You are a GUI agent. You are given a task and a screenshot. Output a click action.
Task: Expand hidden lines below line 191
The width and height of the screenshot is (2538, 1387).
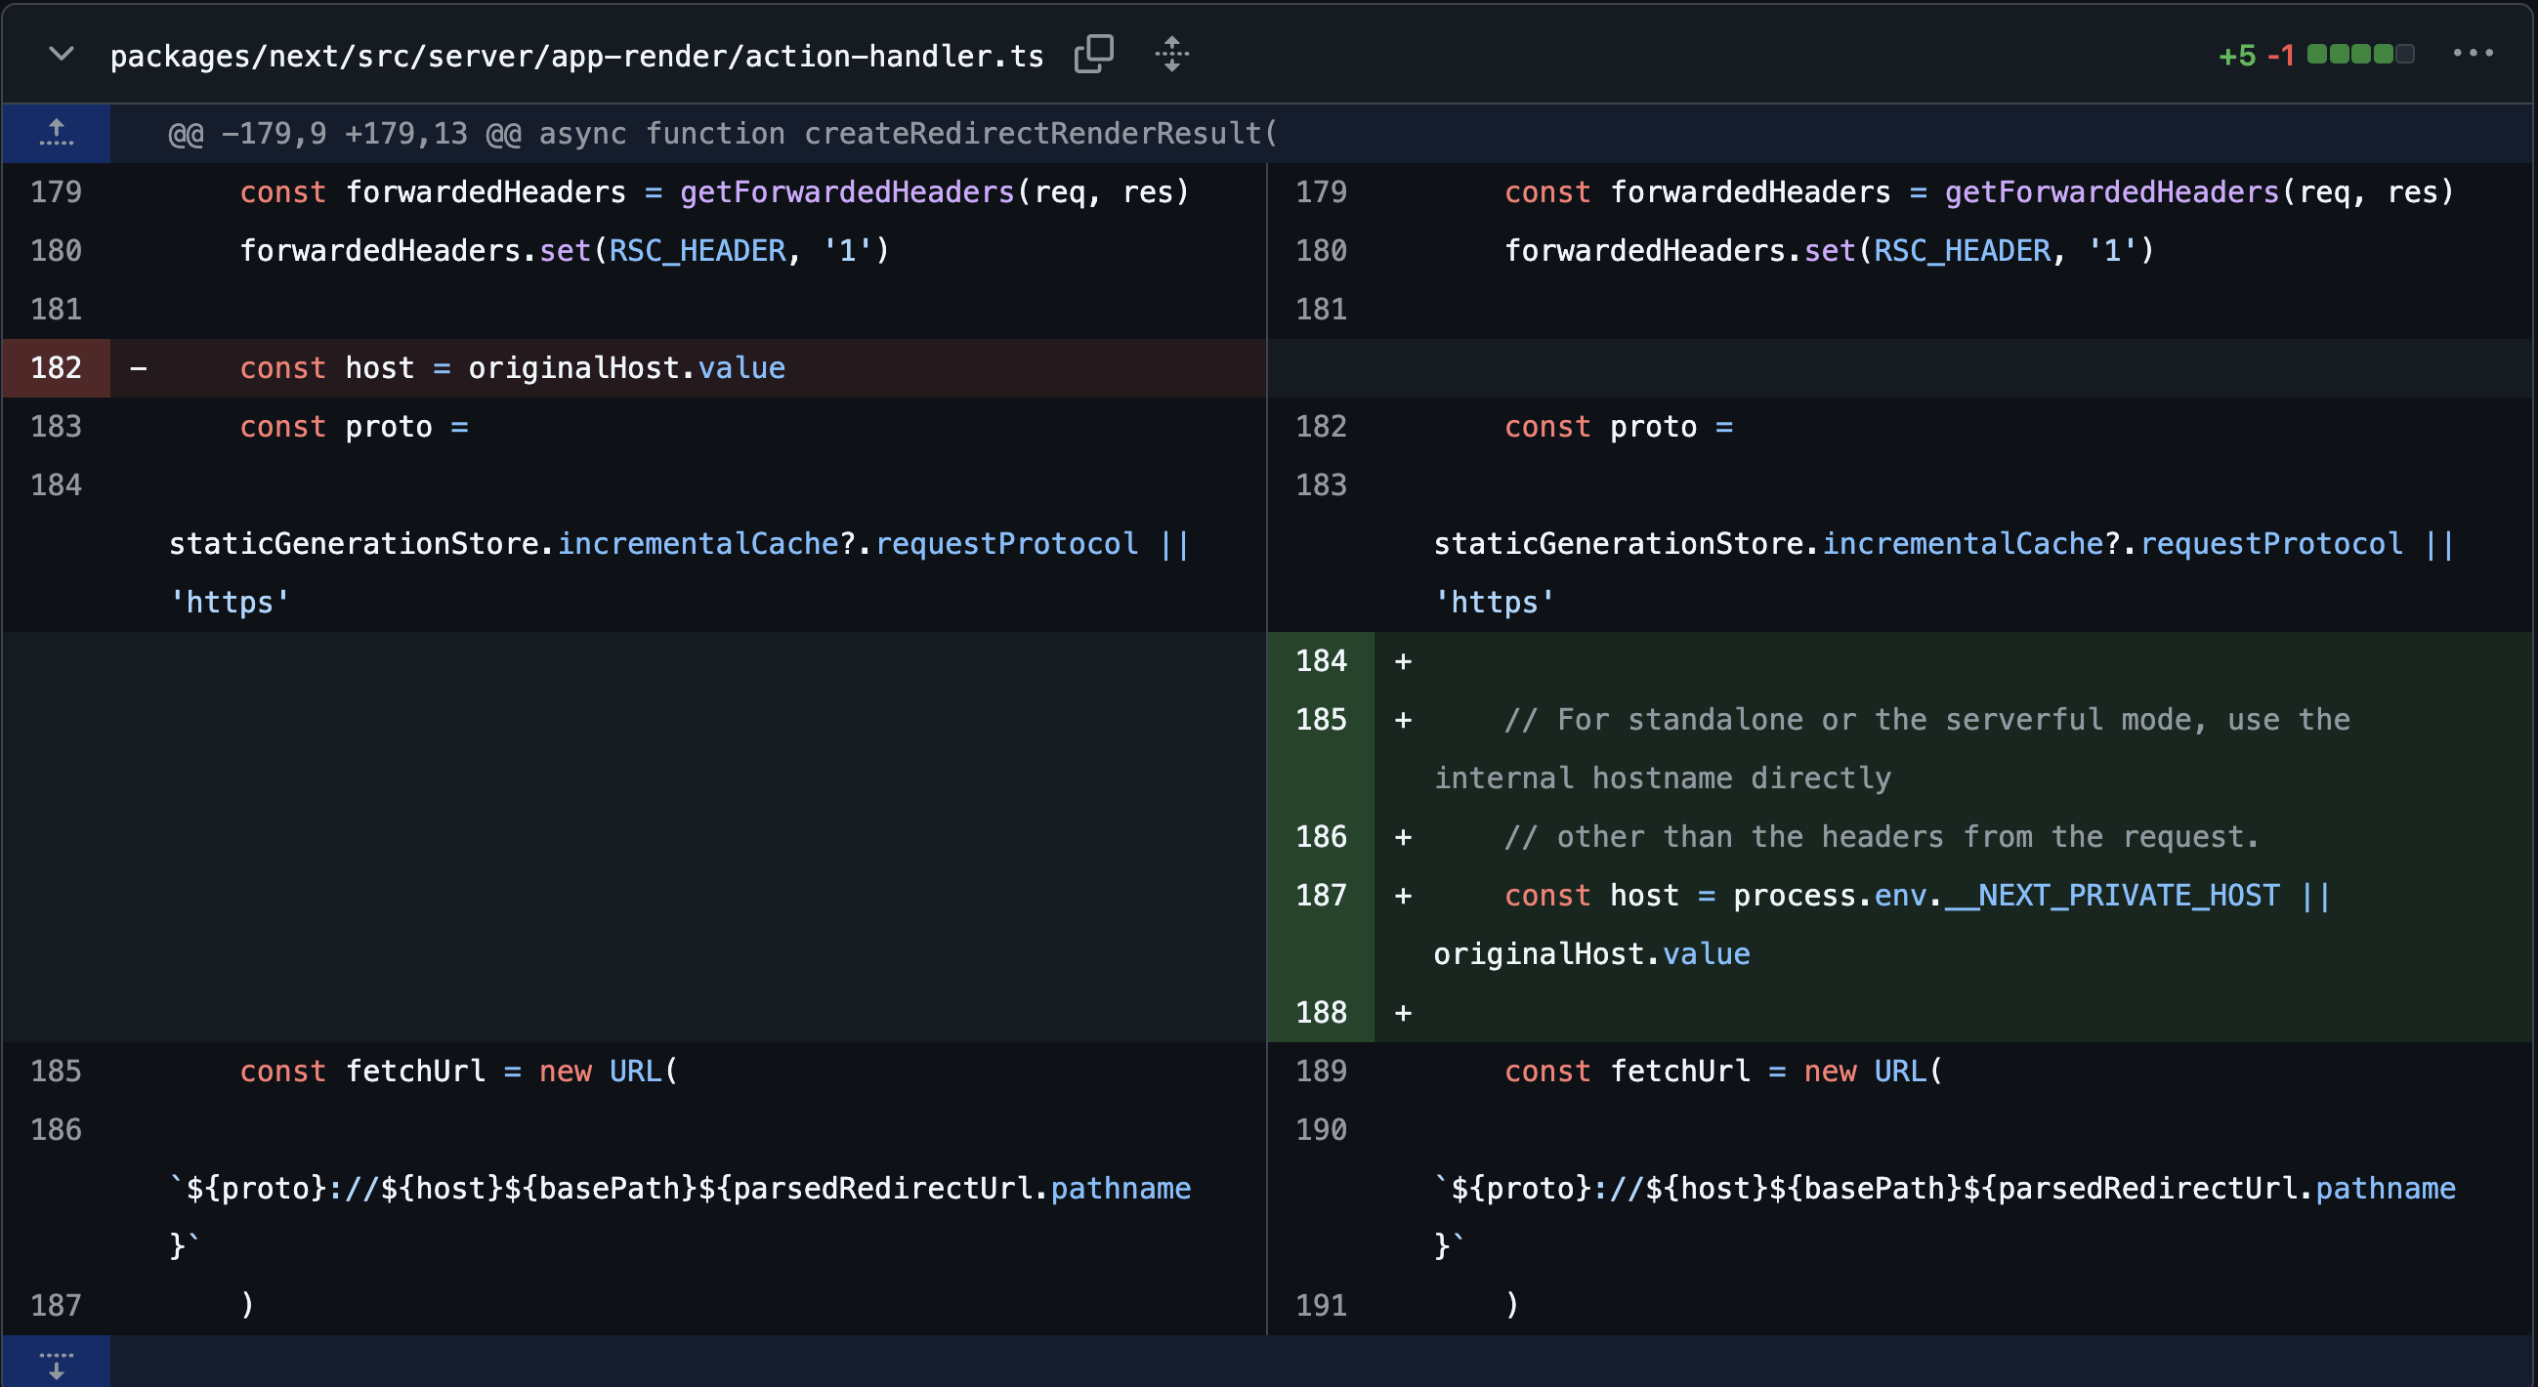(x=56, y=1364)
